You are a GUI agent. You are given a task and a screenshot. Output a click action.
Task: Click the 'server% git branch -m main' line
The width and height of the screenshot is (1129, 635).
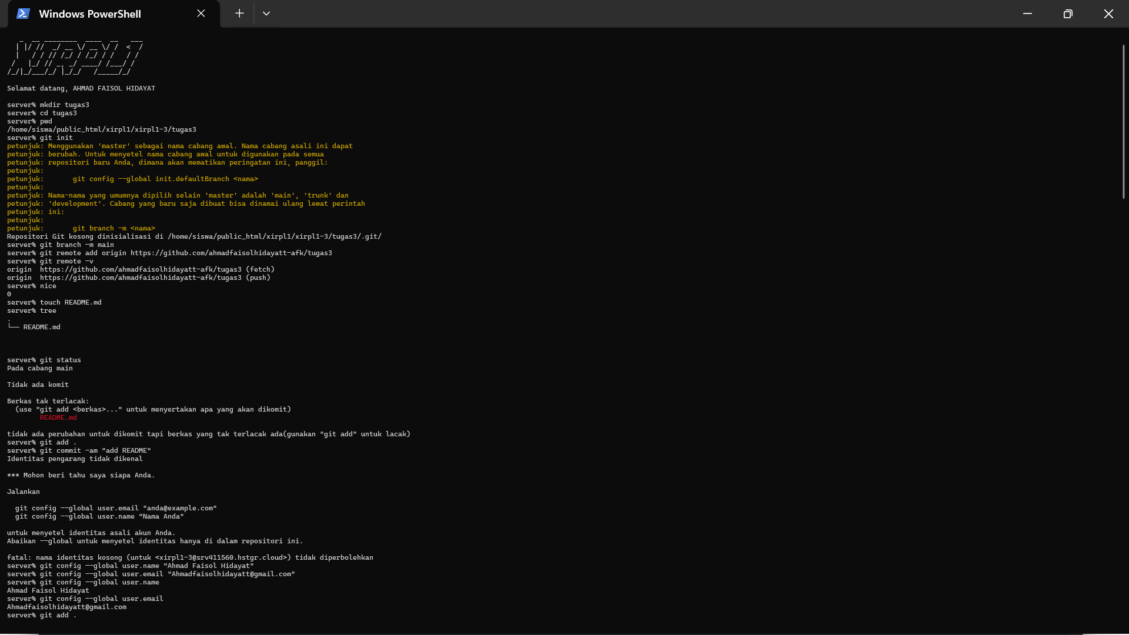click(61, 245)
